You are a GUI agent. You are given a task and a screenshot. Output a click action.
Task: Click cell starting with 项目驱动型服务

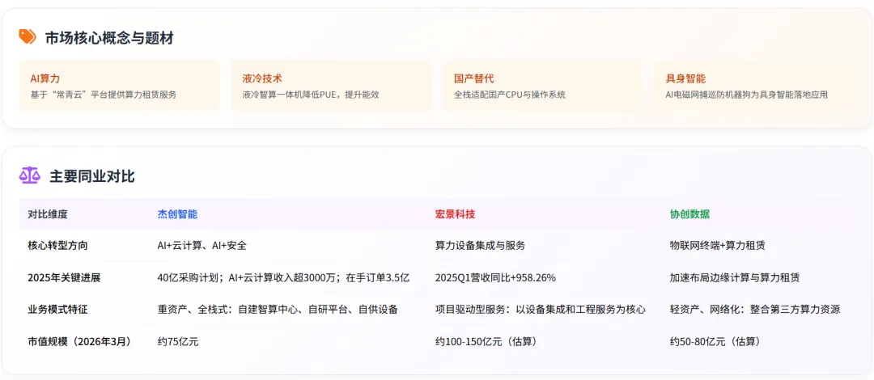[x=540, y=309]
